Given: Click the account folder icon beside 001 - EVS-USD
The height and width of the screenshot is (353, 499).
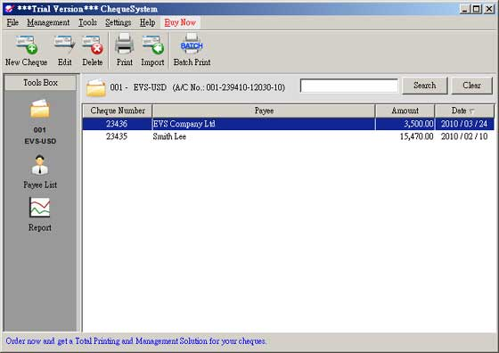Looking at the screenshot, I should coord(96,88).
